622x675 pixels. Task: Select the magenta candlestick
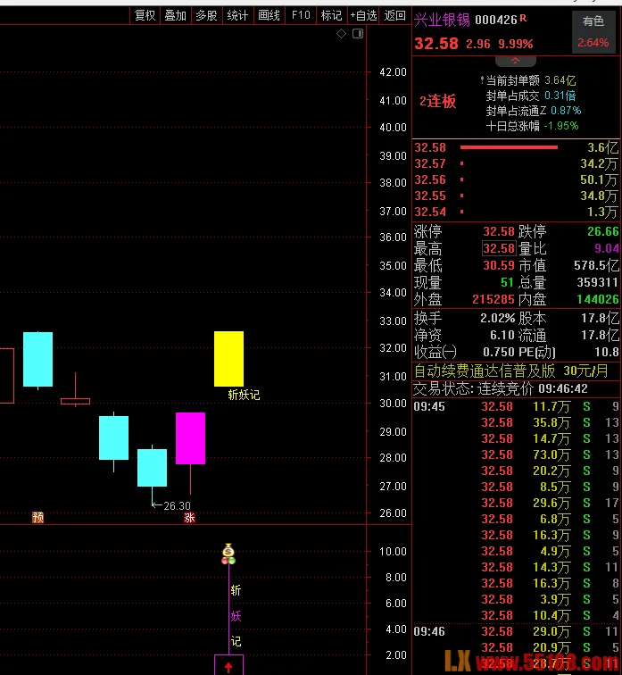tap(191, 438)
